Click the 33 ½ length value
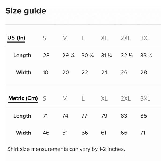 (146, 56)
